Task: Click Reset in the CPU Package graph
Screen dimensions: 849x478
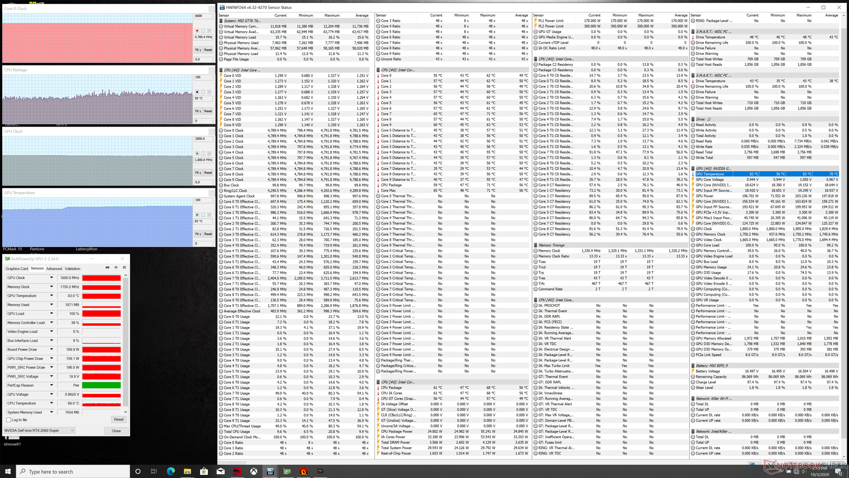Action: [x=208, y=112]
